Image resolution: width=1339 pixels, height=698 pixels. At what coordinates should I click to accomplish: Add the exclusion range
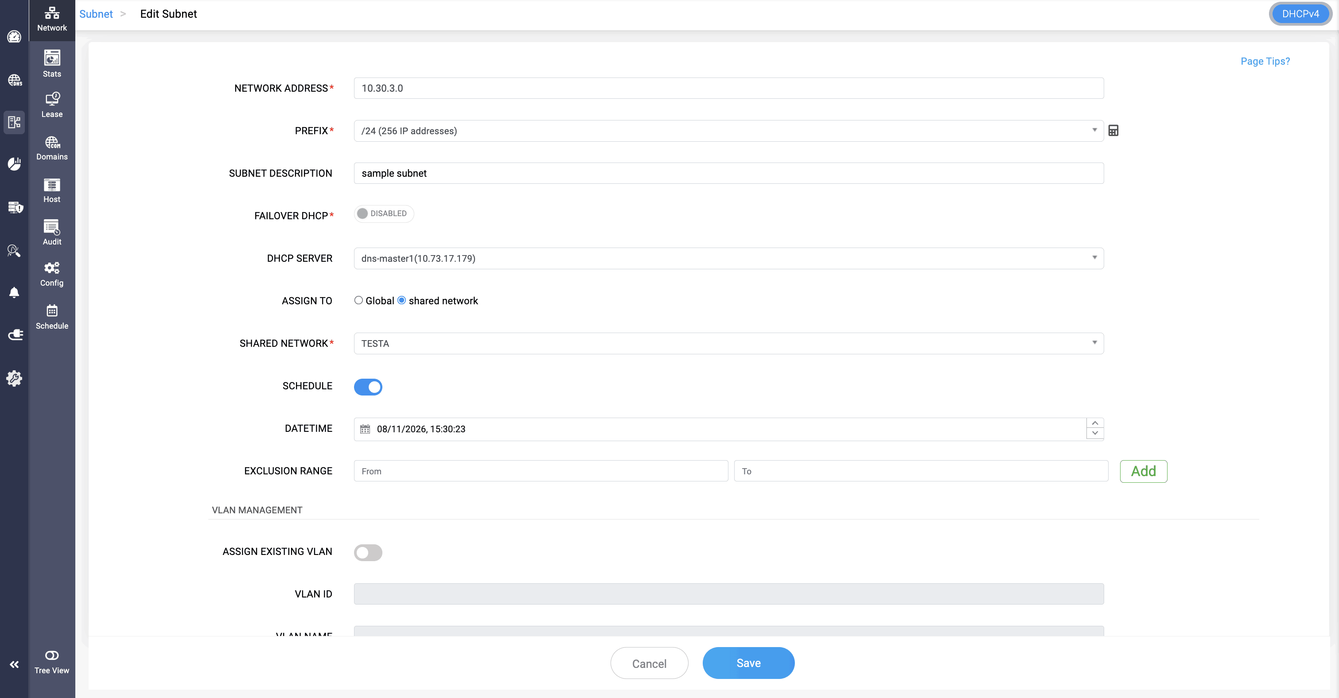[x=1144, y=471]
